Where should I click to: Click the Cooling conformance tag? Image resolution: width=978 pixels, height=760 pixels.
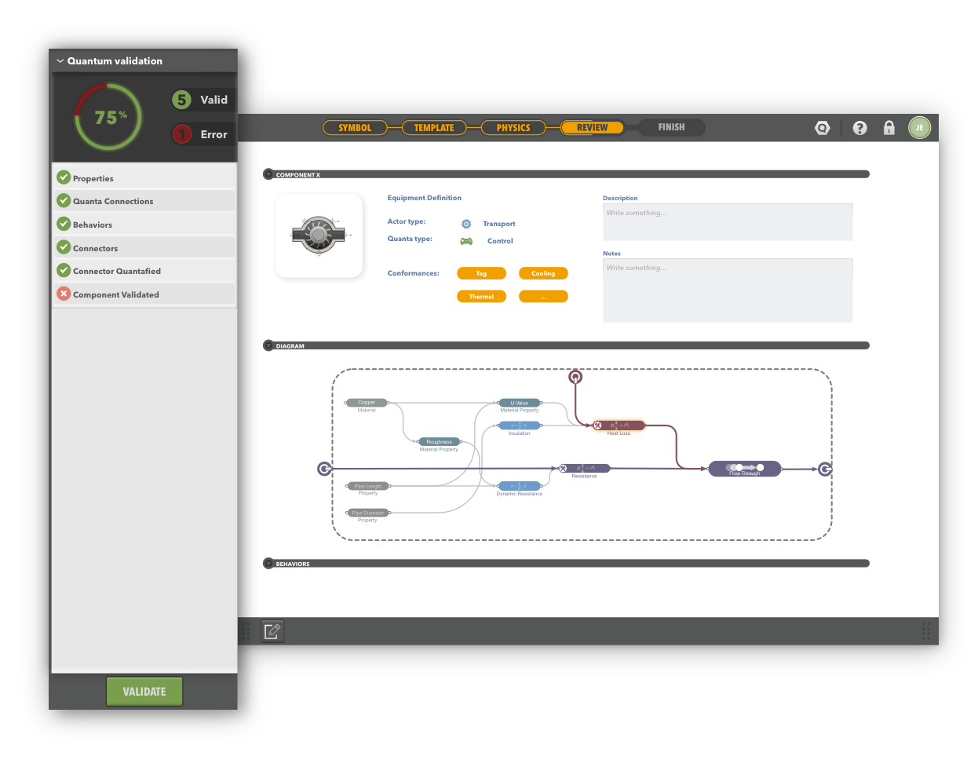(x=543, y=273)
